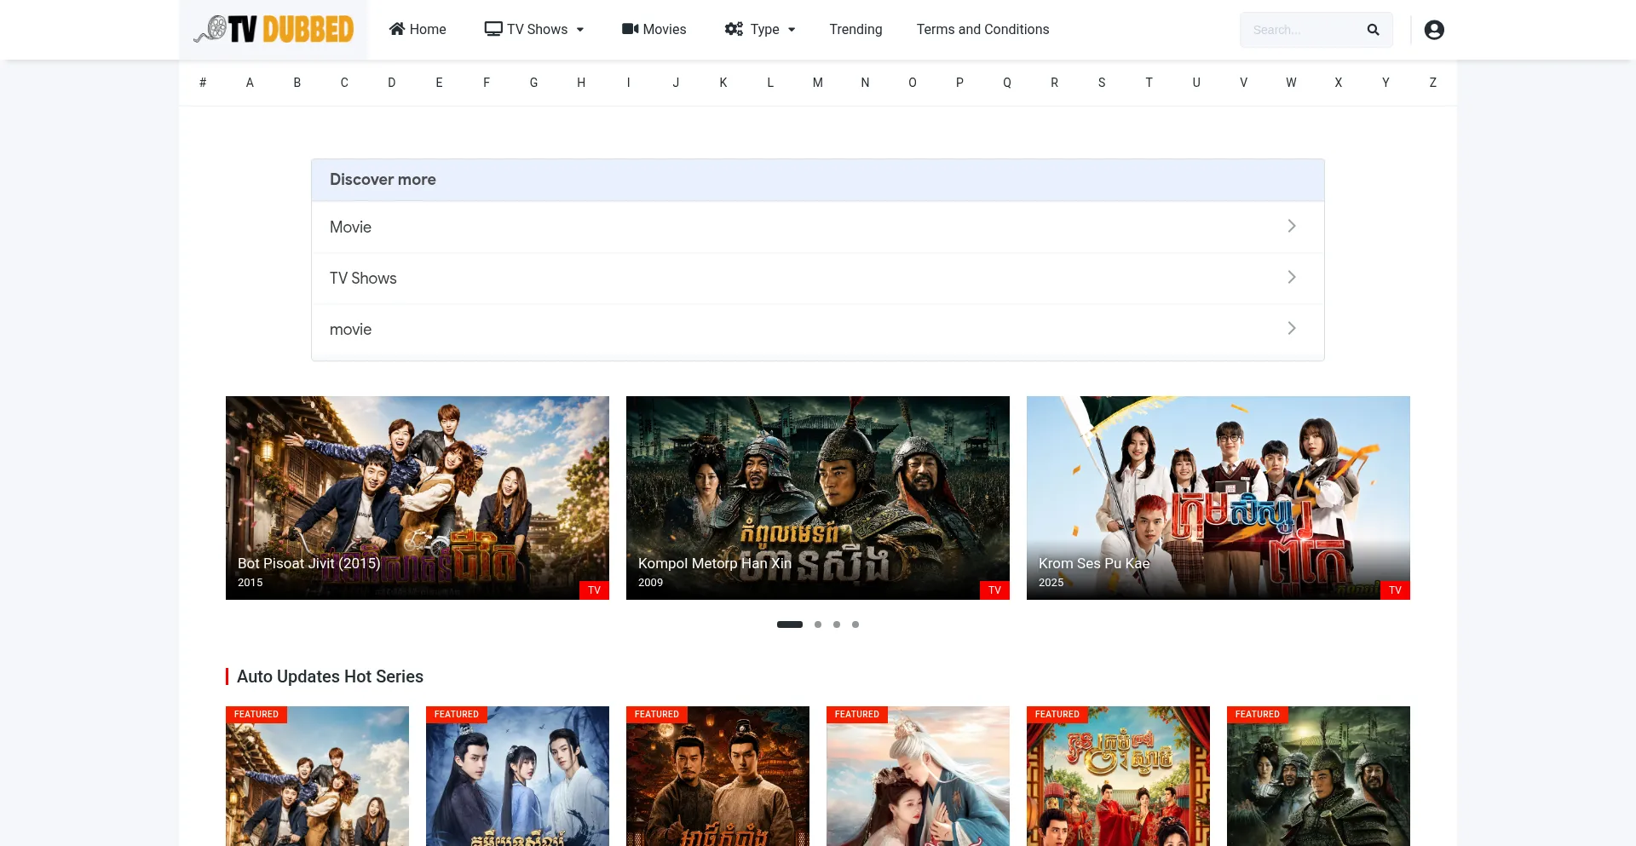Click the Auto Updates Hot Series heading

click(330, 676)
